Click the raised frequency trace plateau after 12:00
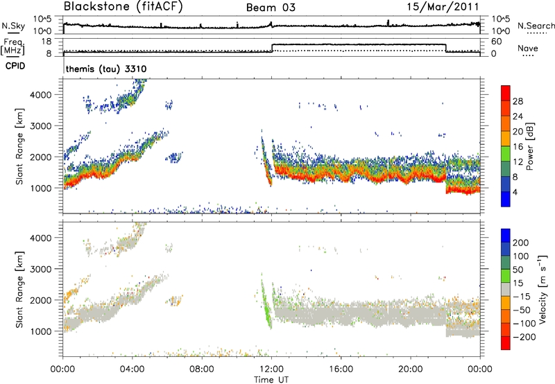The image size is (555, 384). pyautogui.click(x=359, y=44)
